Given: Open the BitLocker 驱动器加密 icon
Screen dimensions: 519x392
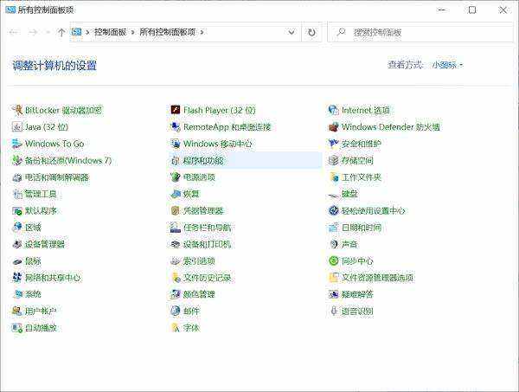Looking at the screenshot, I should tap(17, 110).
